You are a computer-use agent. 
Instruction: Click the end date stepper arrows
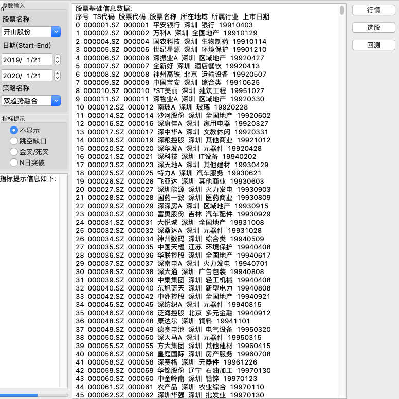(x=58, y=76)
